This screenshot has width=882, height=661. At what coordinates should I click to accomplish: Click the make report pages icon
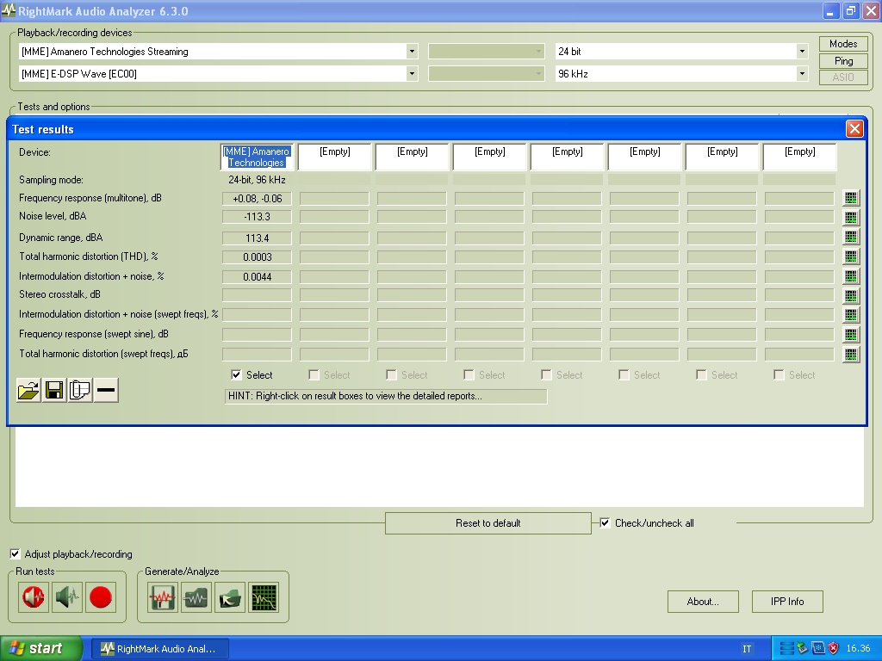click(x=80, y=390)
